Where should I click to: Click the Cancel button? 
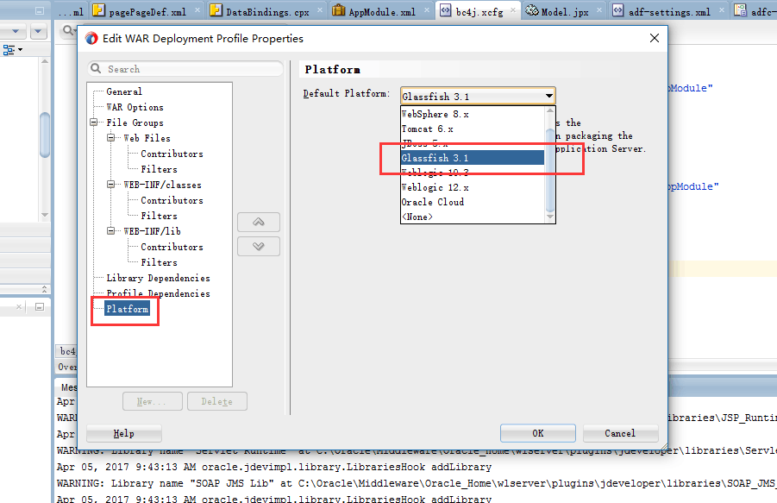pyautogui.click(x=620, y=433)
